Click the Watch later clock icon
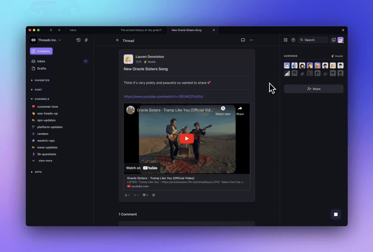This screenshot has width=373, height=252. tap(223, 108)
